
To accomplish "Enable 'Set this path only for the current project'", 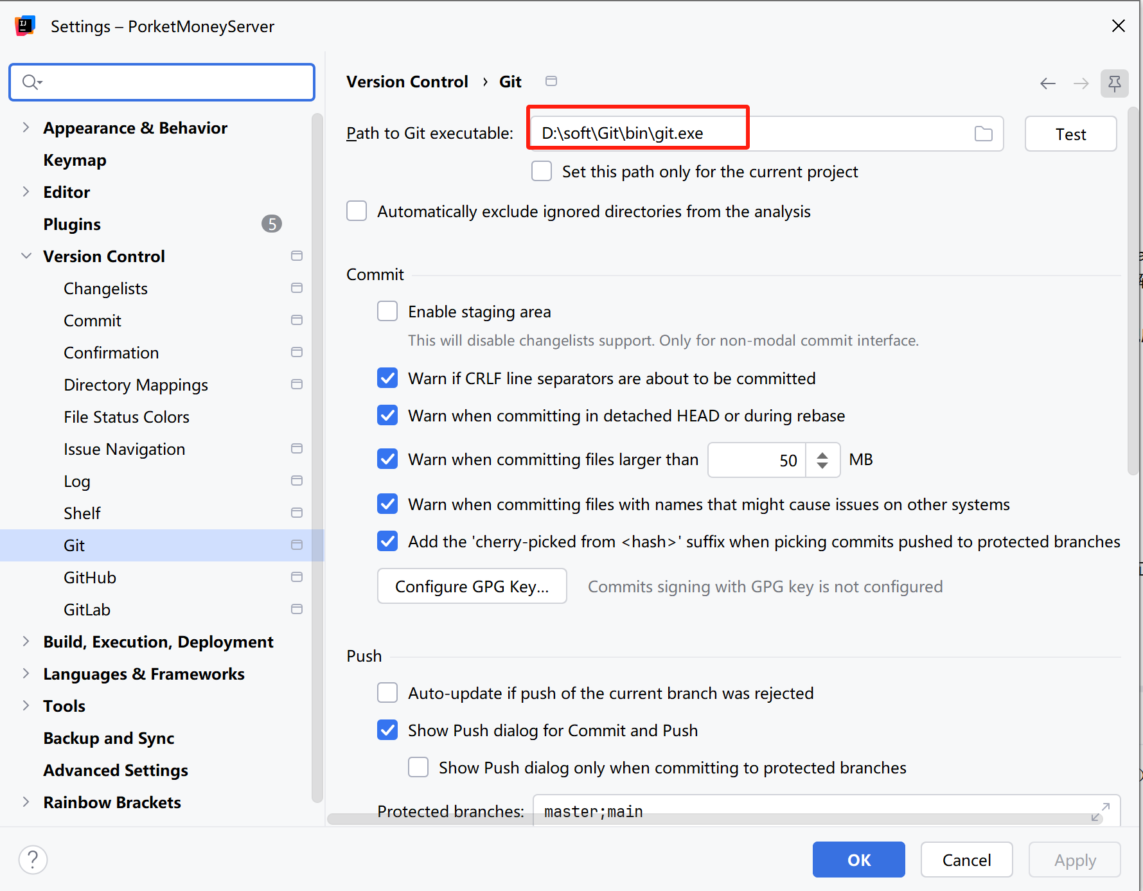I will (x=542, y=172).
